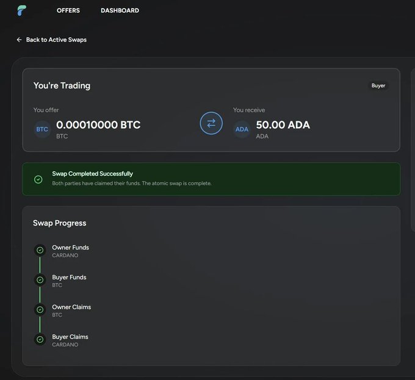Select the 50.00 ADA amount
The width and height of the screenshot is (415, 380).
283,125
